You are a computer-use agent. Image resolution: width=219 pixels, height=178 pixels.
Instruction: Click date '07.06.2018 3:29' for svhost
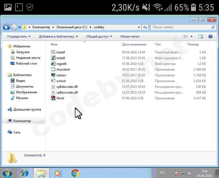(133, 81)
